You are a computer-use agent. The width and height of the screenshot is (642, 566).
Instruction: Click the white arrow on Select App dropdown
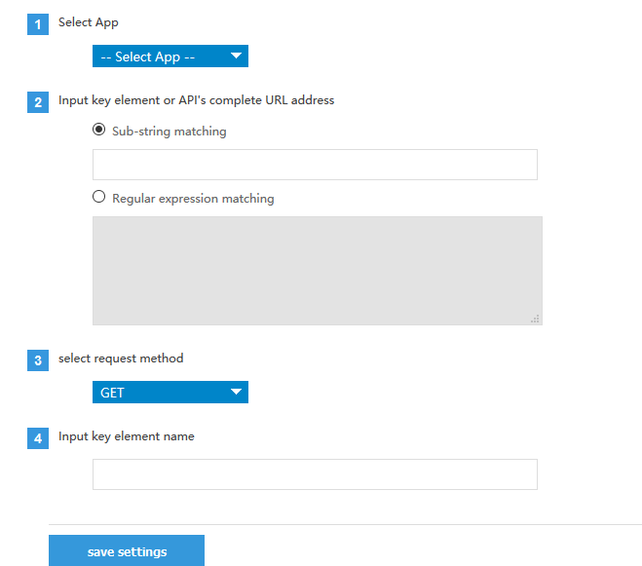[236, 57]
